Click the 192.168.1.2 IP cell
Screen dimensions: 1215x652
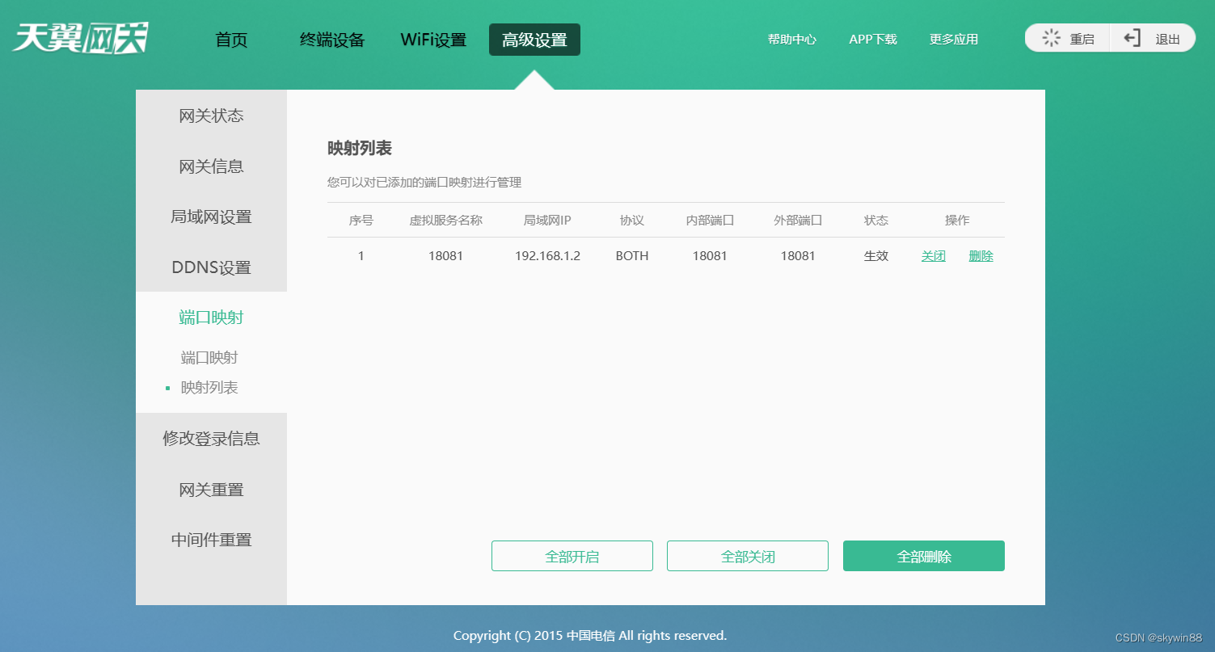click(547, 256)
